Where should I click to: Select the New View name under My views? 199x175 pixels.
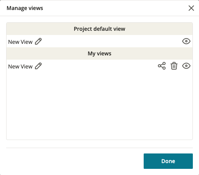tap(20, 67)
